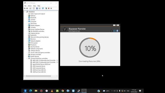Open VLC from the taskbar
The width and height of the screenshot is (165, 93).
(52, 91)
